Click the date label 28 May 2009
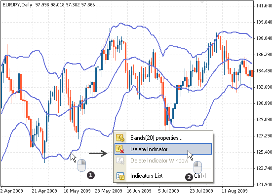The height and width of the screenshot is (196, 274). 109,191
